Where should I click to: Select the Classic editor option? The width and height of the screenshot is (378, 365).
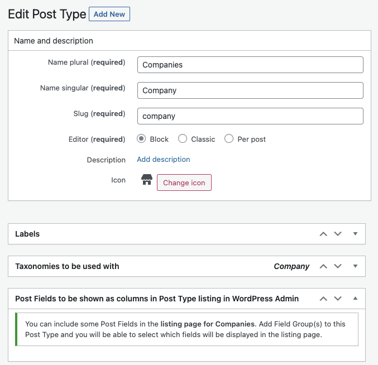coord(183,139)
